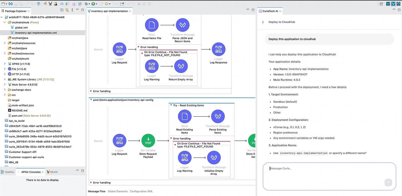Open the Package Explorer view menu dots

click(72, 10)
